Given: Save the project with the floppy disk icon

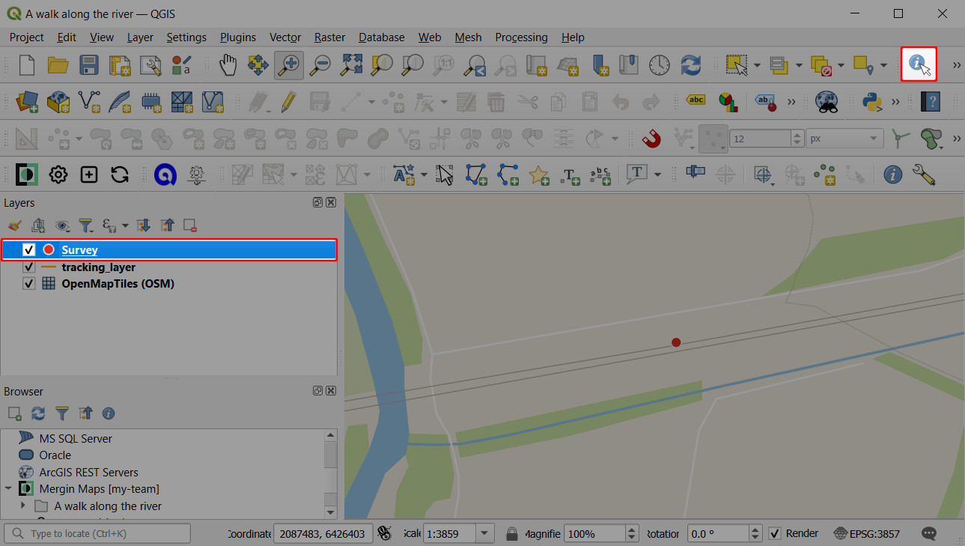Looking at the screenshot, I should 89,65.
